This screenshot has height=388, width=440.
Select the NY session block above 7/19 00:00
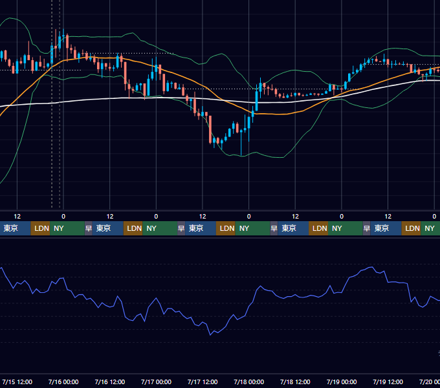(346, 228)
